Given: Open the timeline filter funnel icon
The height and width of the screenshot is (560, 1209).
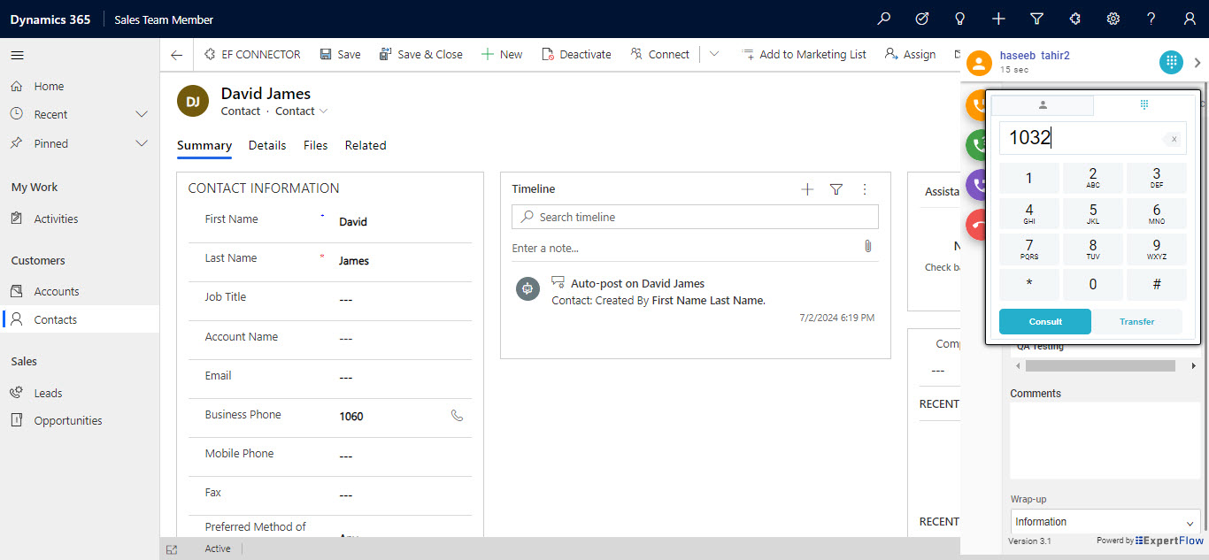Looking at the screenshot, I should pos(836,189).
